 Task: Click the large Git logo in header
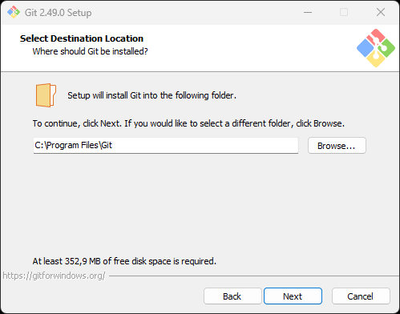pyautogui.click(x=376, y=48)
